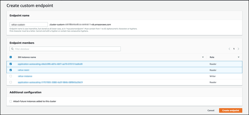The image size is (249, 115).
Task: Open the Writer instance name link
Action: 25,76
